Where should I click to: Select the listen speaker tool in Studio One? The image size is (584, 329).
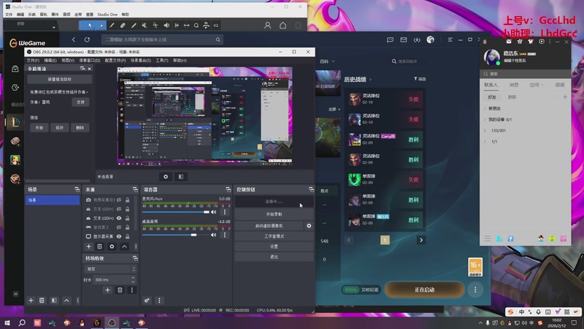[166, 26]
